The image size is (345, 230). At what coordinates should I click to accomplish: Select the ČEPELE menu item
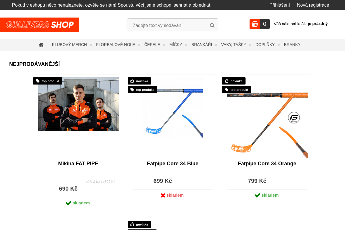click(152, 45)
